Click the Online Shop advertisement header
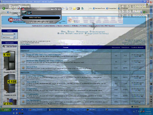Screen dimensions: 153x115 click(x=10, y=46)
